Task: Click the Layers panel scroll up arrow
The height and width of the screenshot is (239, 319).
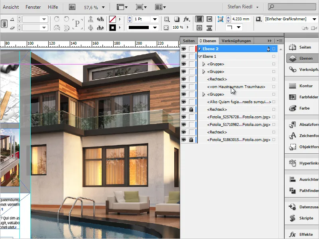Action: [x=281, y=49]
